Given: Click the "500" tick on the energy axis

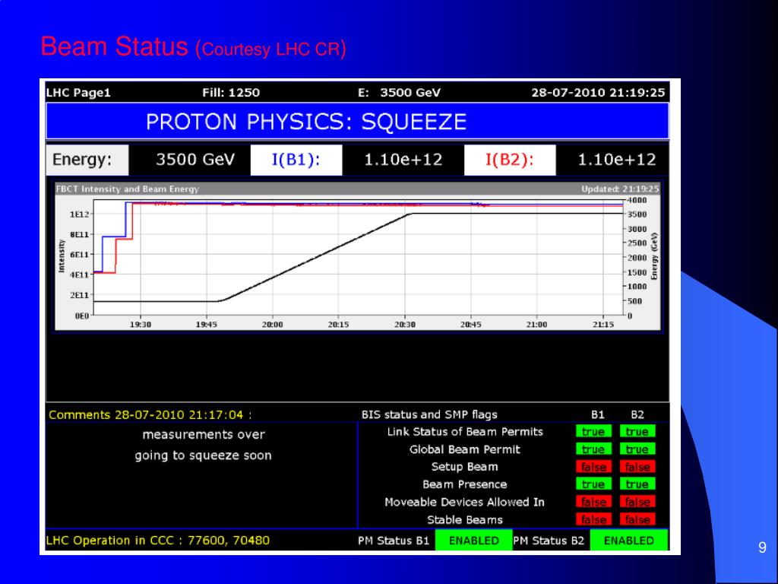Looking at the screenshot, I should pyautogui.click(x=635, y=301).
